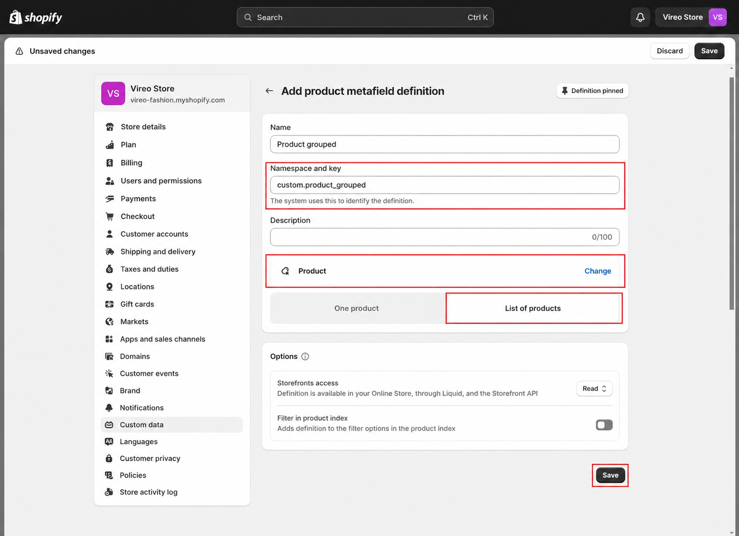Click the Shopify logo

pyautogui.click(x=36, y=18)
